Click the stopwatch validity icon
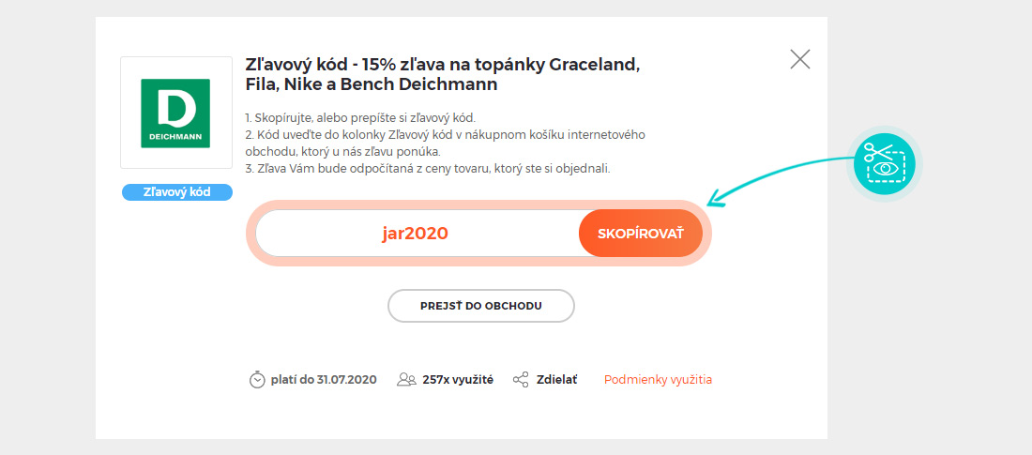 [257, 380]
